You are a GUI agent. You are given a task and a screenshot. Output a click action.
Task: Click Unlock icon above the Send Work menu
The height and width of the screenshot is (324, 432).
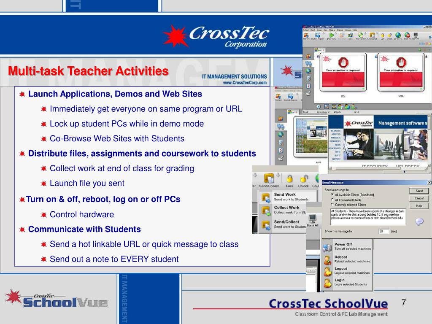pyautogui.click(x=304, y=178)
